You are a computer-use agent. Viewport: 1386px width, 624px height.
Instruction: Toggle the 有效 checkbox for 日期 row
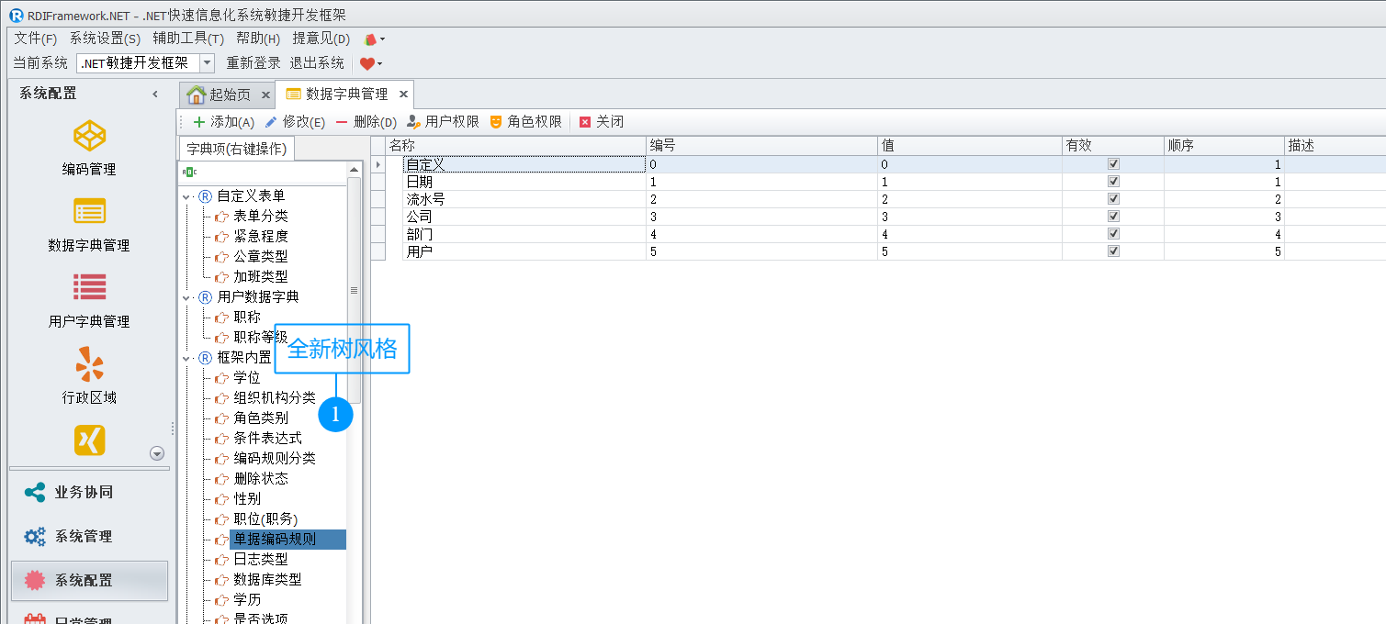coord(1113,180)
